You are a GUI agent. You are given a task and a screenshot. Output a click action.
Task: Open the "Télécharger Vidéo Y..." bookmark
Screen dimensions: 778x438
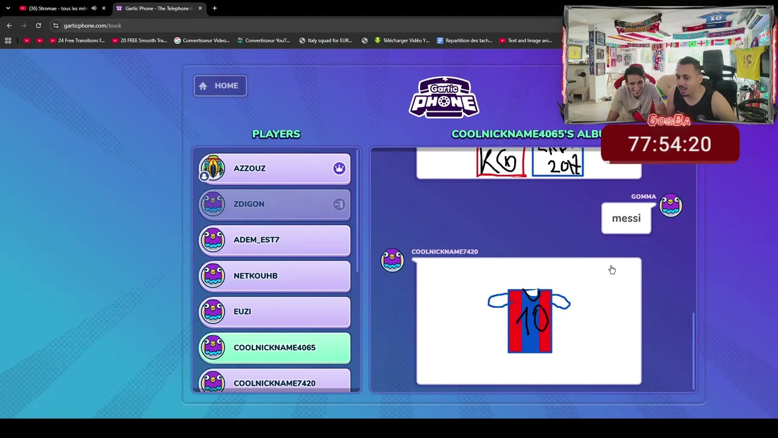click(x=402, y=41)
